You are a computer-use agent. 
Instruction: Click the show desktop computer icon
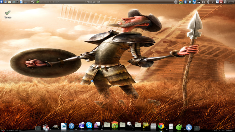coord(5,2)
